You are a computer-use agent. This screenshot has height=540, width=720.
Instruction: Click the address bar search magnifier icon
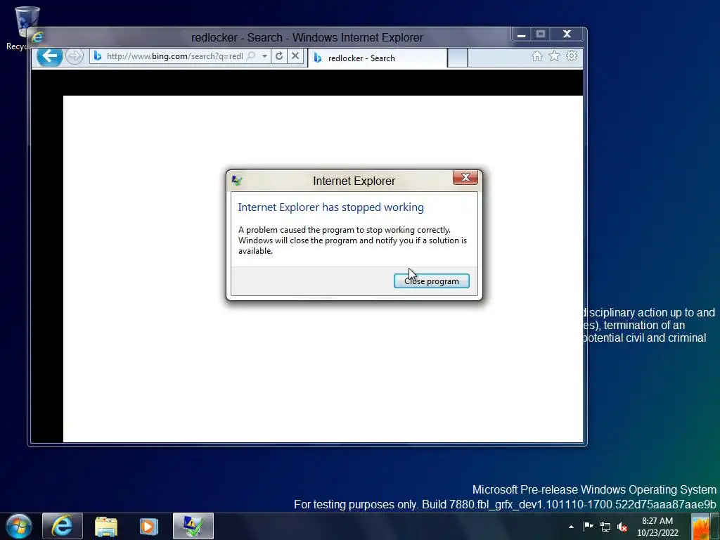251,56
